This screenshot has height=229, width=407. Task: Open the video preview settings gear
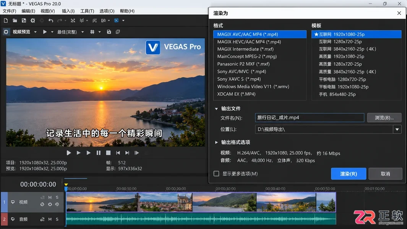[6, 32]
